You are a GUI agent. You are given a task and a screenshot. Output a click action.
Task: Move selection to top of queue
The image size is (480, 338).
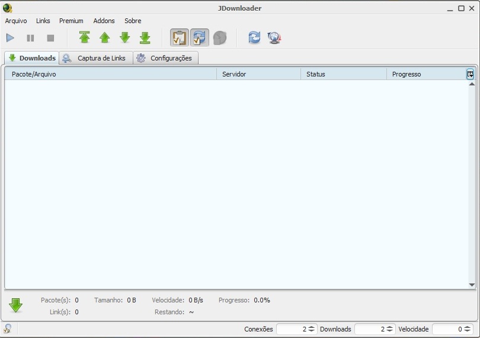tap(85, 37)
